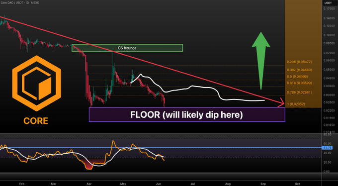Select the blue horizontal RSI level line
Screen dimensions: 338x186
(x=161, y=148)
